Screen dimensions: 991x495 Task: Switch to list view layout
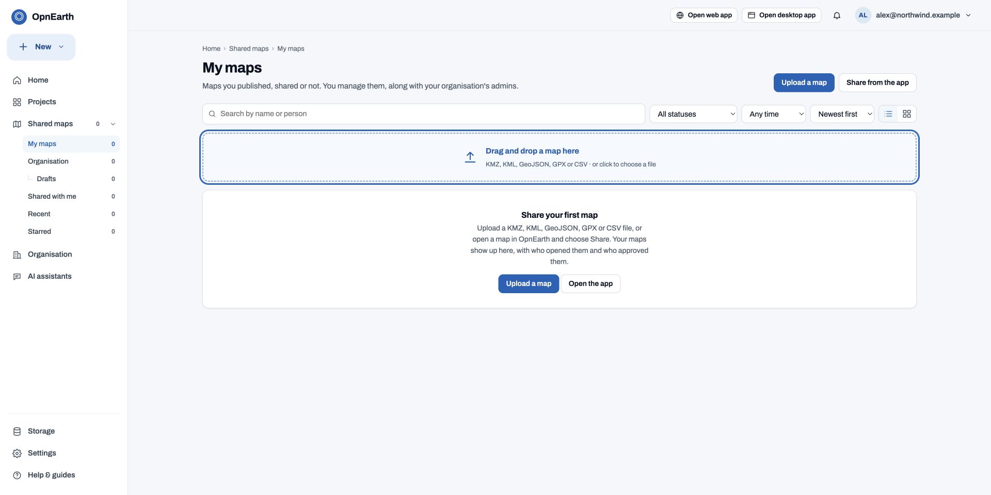[x=888, y=114]
